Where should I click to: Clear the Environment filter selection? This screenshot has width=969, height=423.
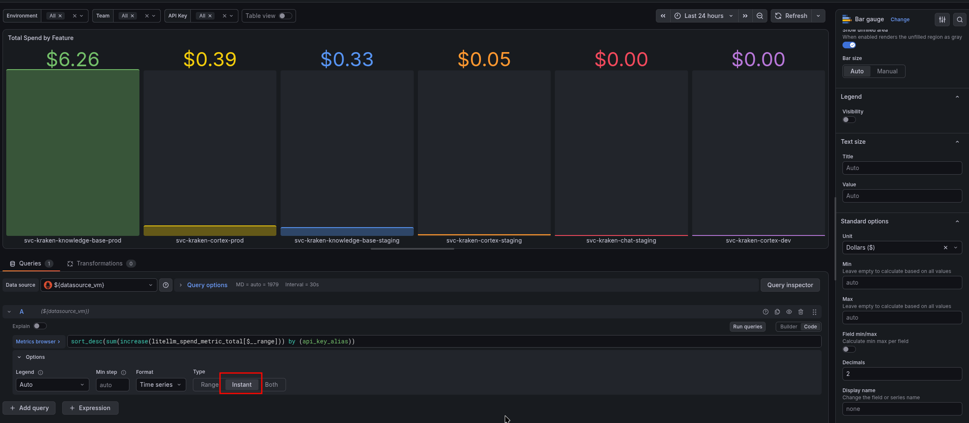coord(75,16)
